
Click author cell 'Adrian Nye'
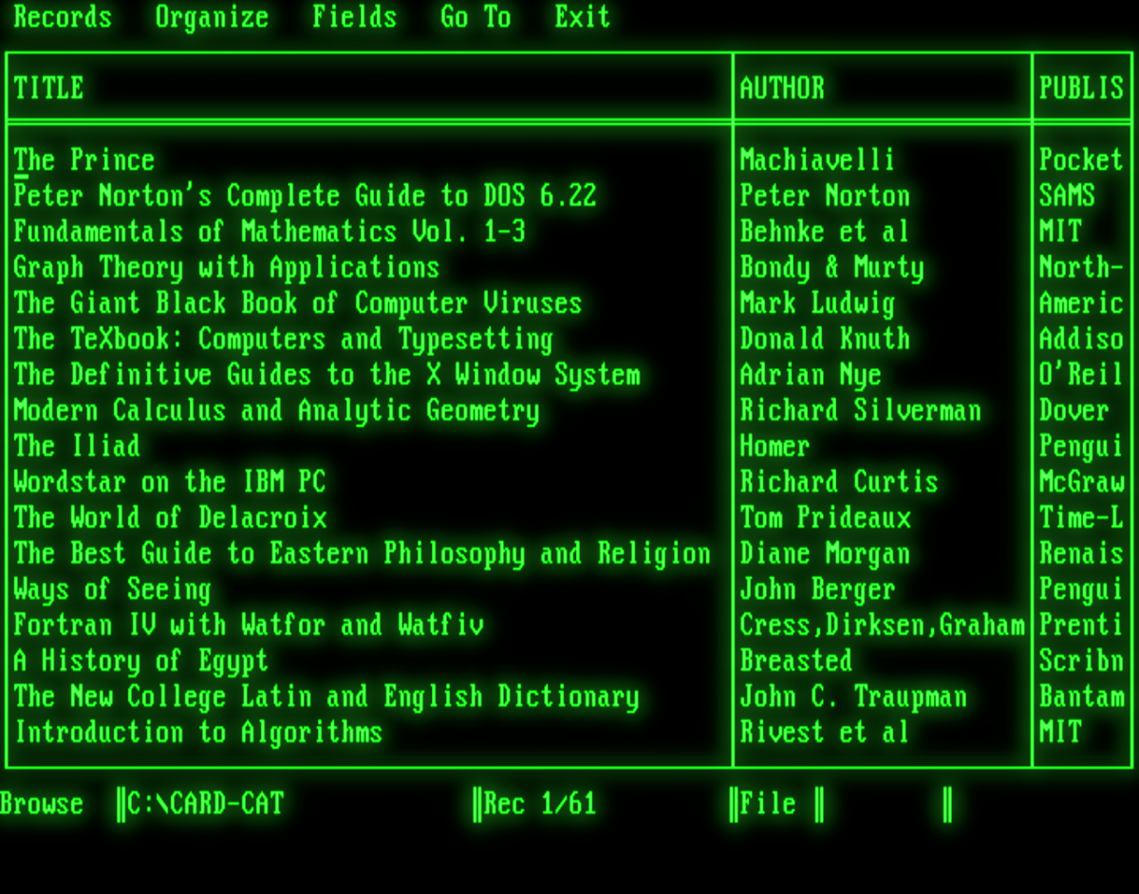tap(811, 375)
